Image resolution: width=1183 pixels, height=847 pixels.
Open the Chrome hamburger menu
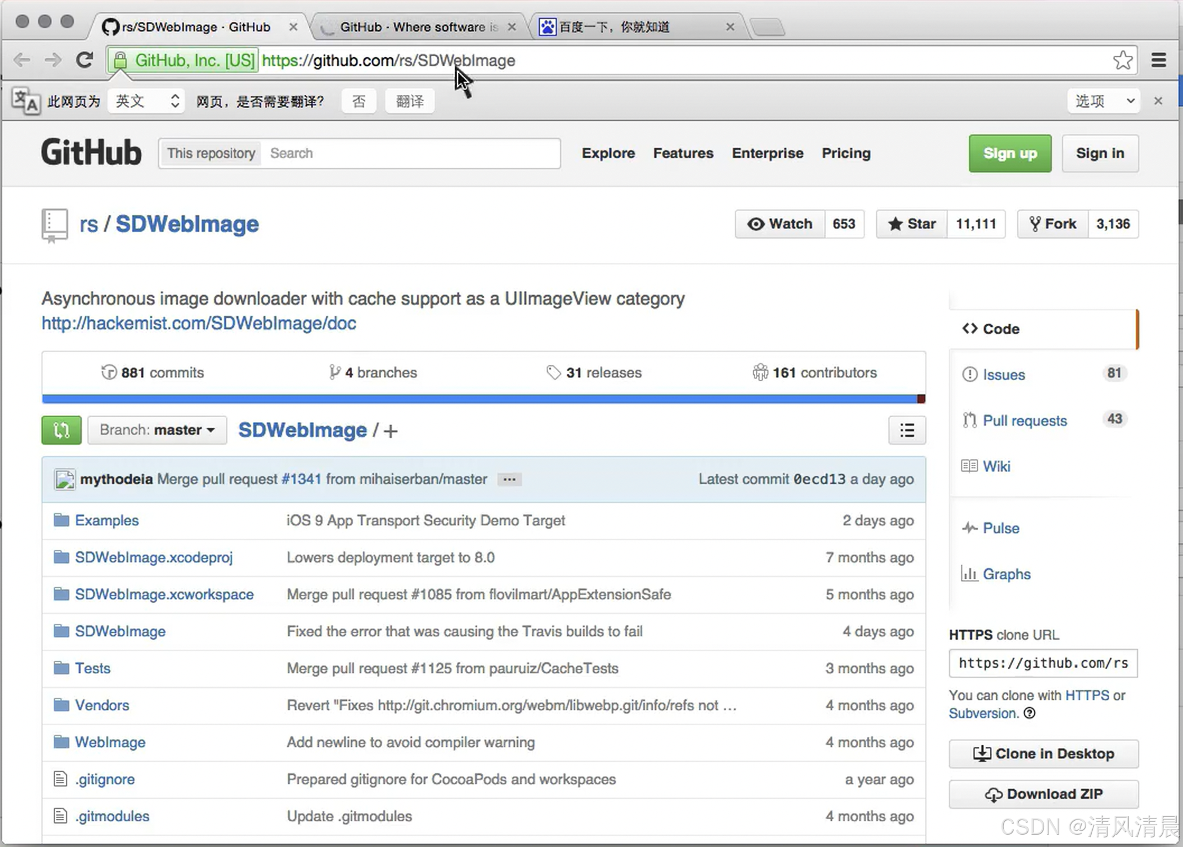[x=1158, y=61]
